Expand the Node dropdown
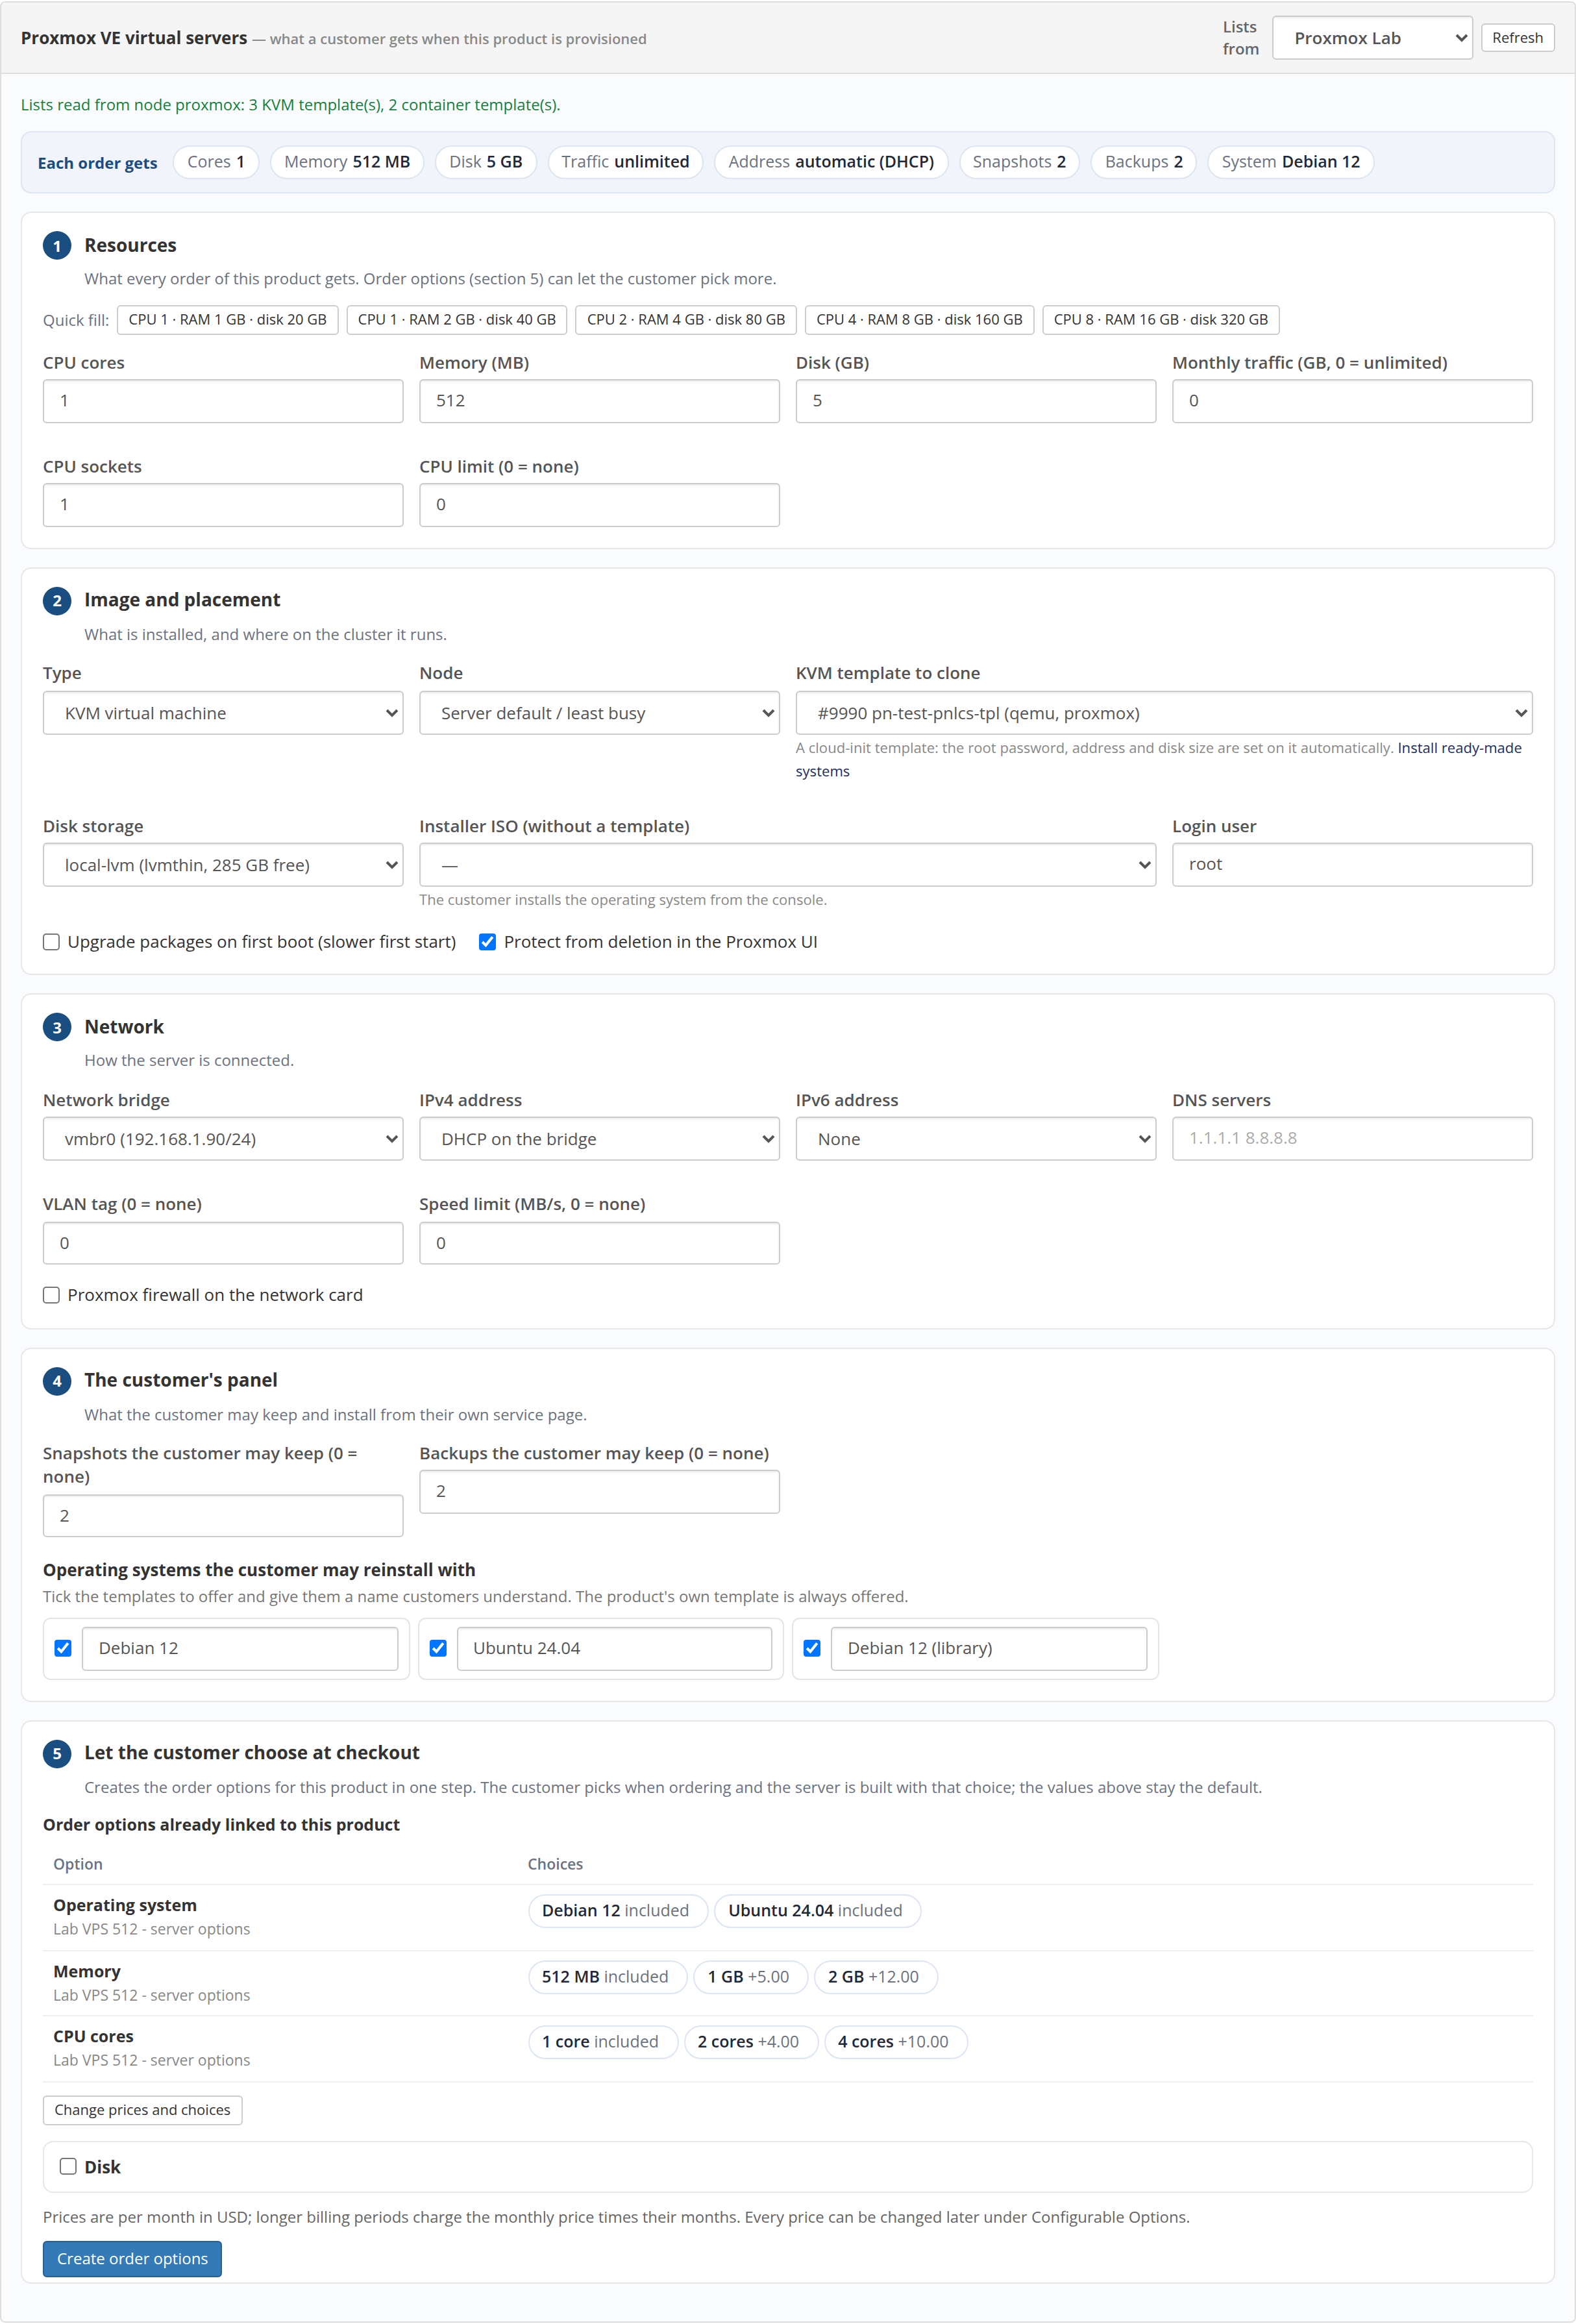Screen dimensions: 1576x2324 [599, 713]
